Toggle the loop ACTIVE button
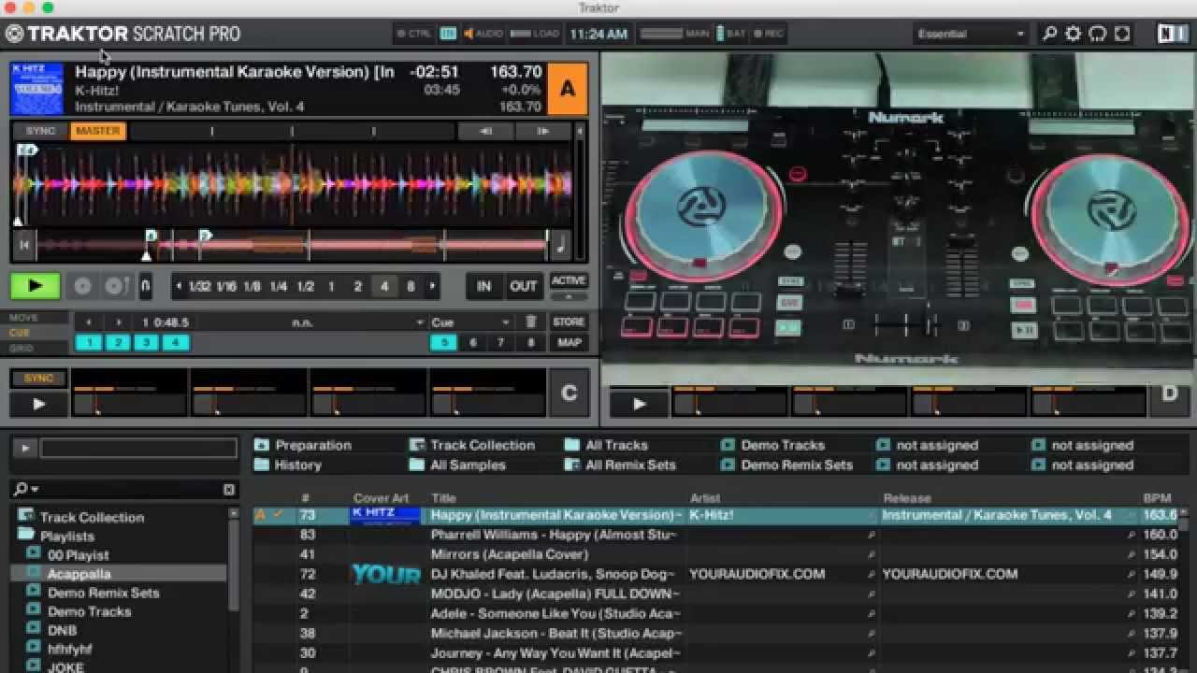This screenshot has width=1197, height=673. 569,280
